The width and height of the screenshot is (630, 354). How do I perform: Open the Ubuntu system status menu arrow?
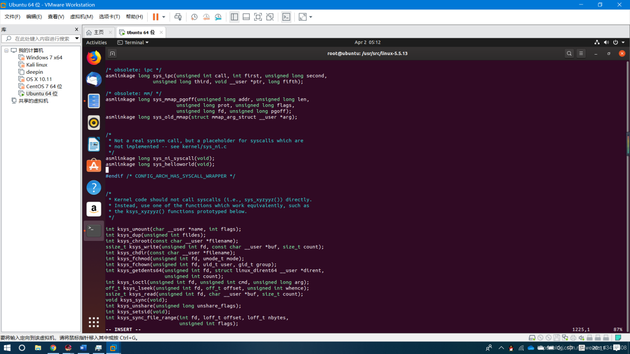coord(623,42)
